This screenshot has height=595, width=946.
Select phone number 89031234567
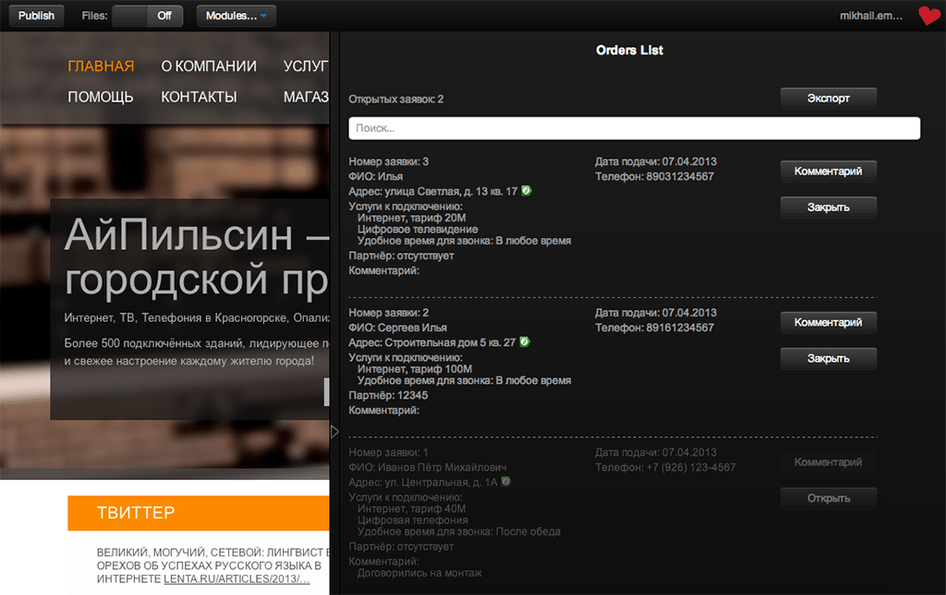(x=680, y=176)
